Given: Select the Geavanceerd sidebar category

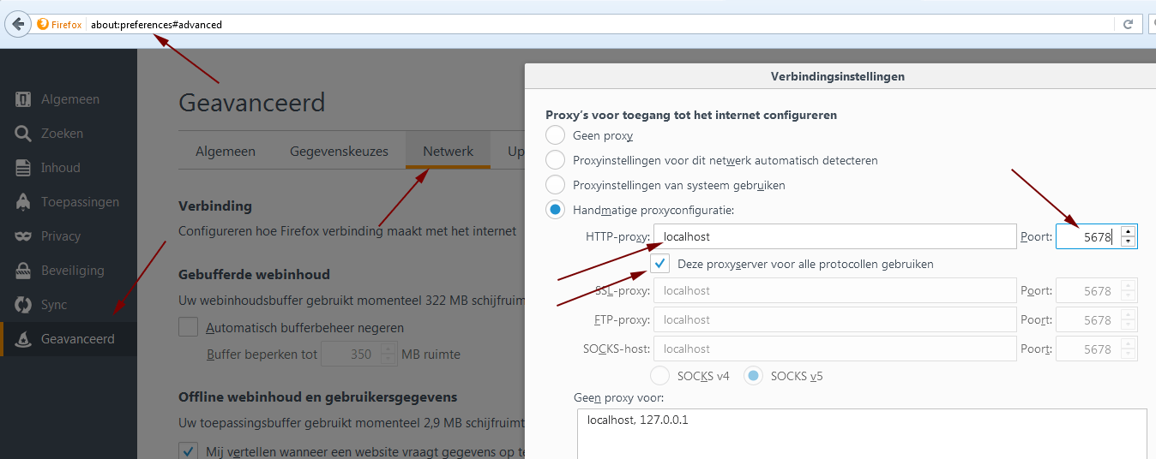Looking at the screenshot, I should tap(69, 339).
